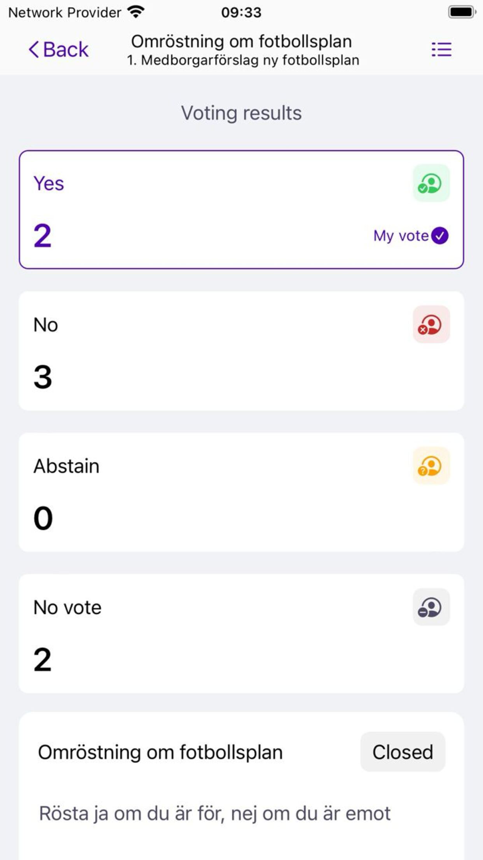
Task: Click the My vote checkmark
Action: (x=440, y=236)
